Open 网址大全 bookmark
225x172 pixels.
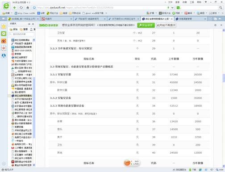click(52, 13)
